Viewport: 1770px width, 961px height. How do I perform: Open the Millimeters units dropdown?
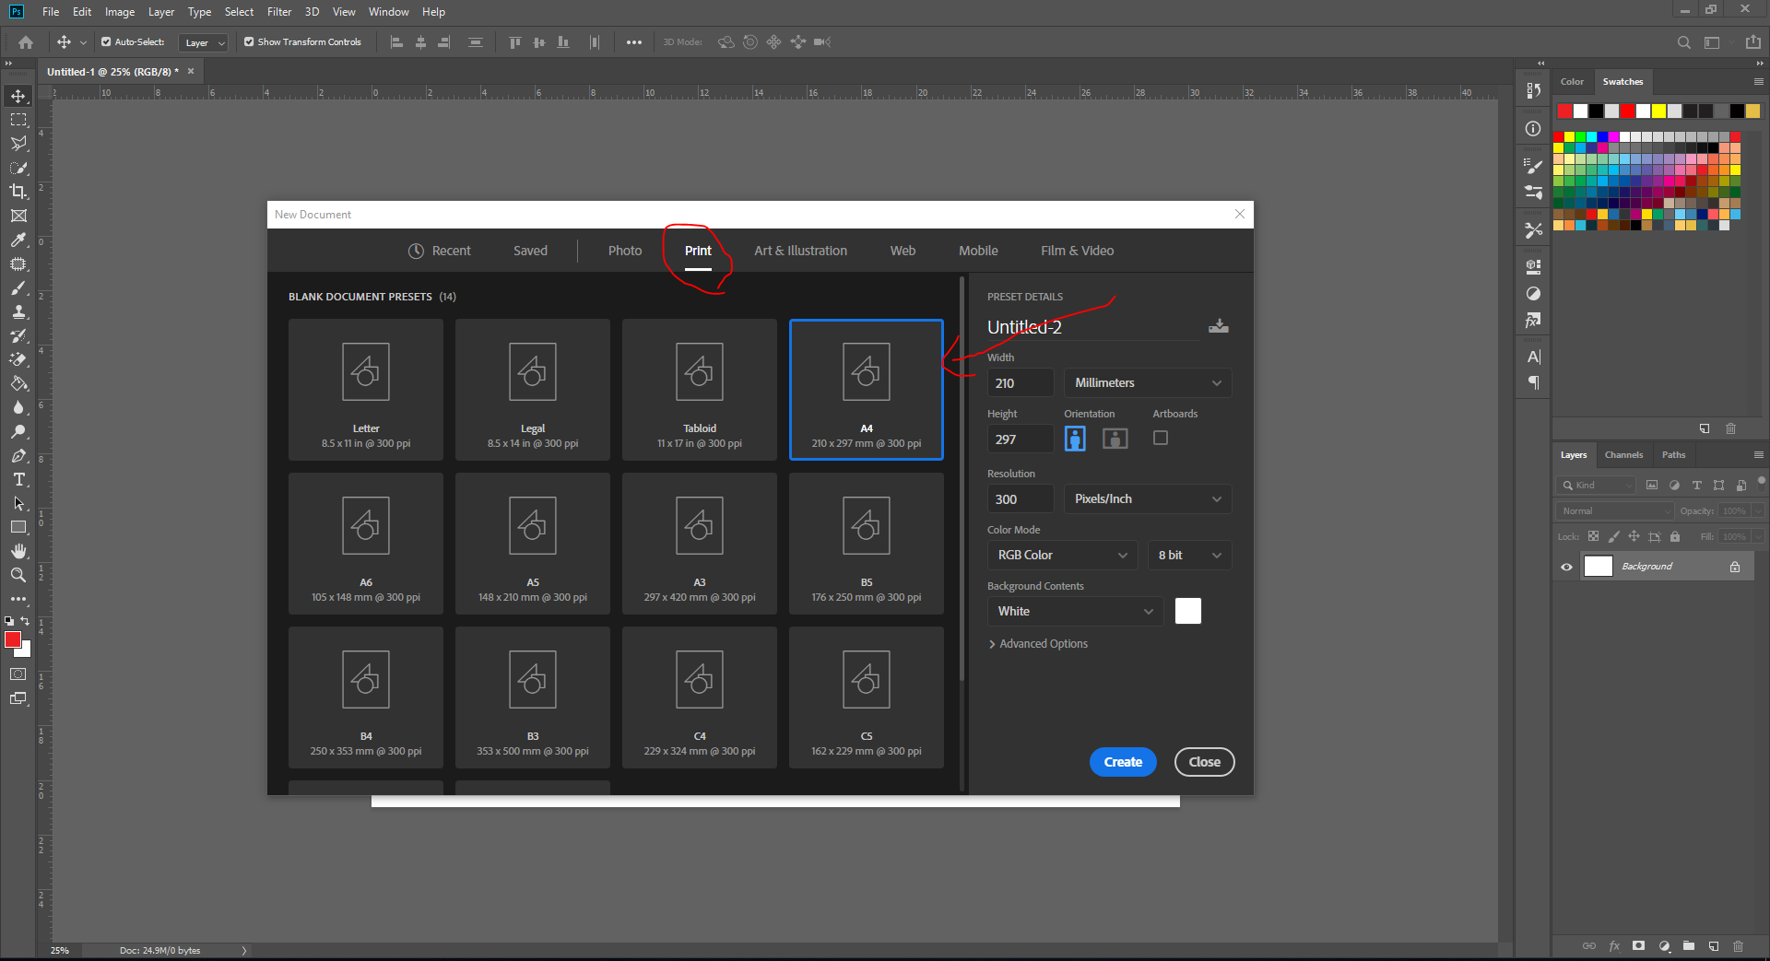click(1148, 382)
